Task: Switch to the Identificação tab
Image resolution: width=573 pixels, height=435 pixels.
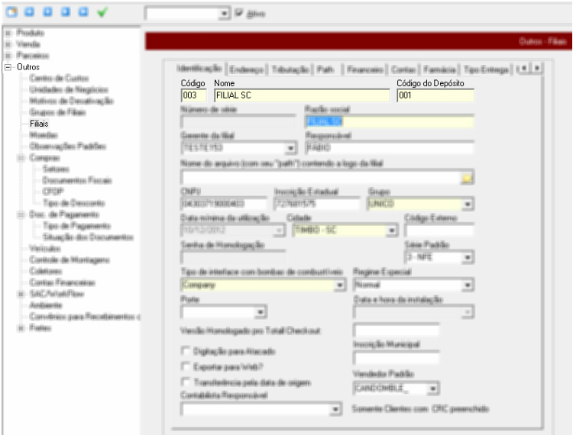Action: (199, 69)
